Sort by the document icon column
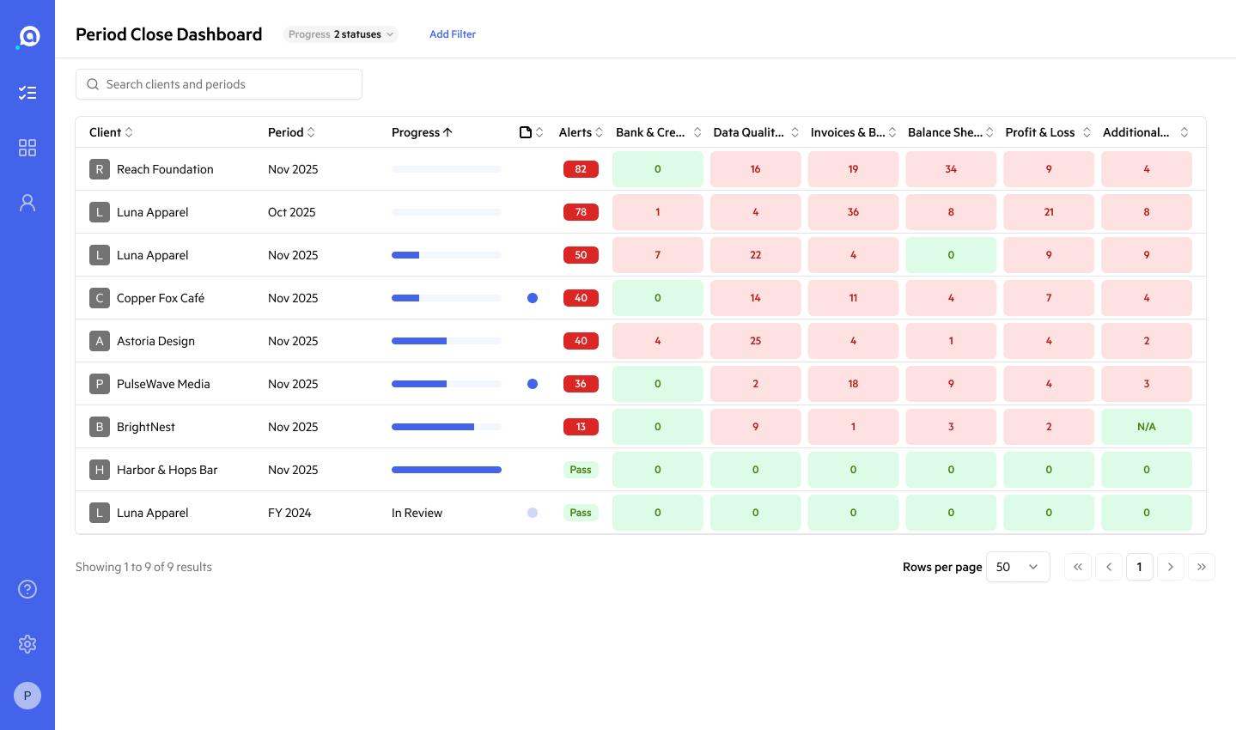 pos(532,132)
